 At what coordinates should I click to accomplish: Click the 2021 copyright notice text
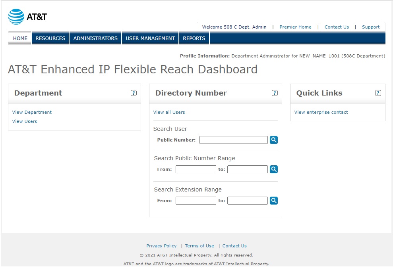click(x=196, y=255)
